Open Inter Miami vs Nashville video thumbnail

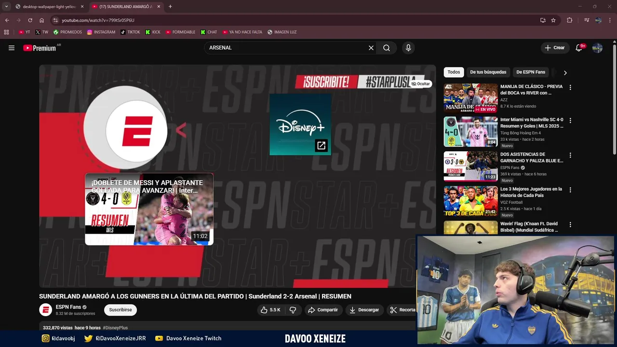coord(470,132)
